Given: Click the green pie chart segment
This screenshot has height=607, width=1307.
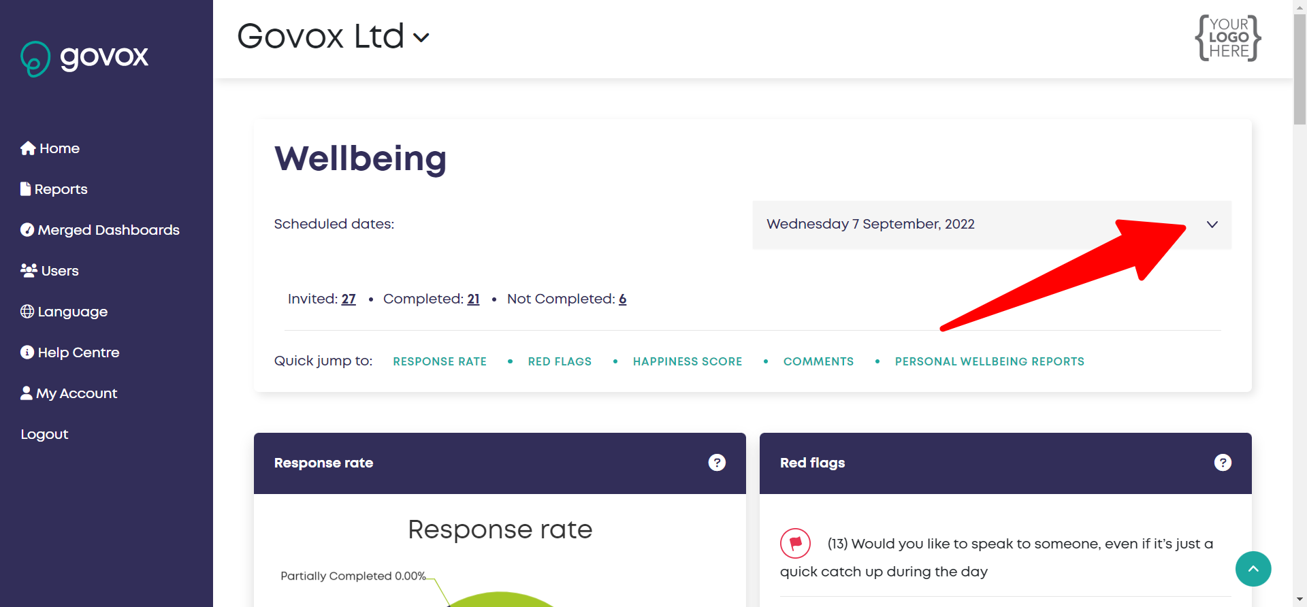Looking at the screenshot, I should (500, 600).
